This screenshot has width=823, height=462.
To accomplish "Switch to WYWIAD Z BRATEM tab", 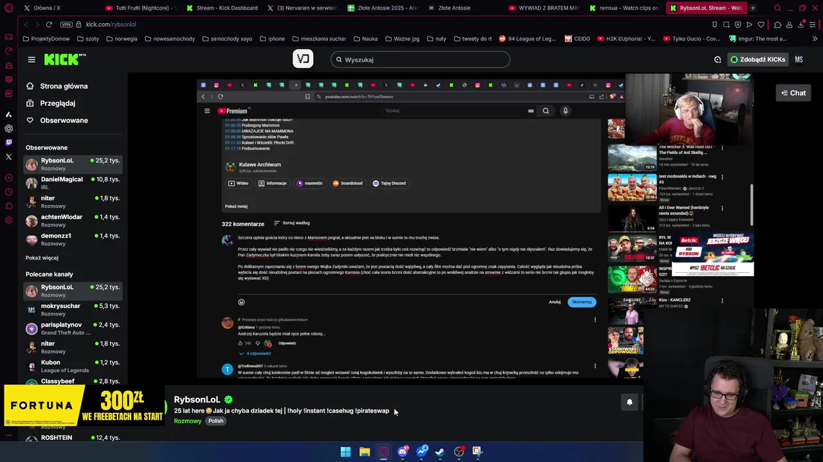I will click(x=543, y=8).
